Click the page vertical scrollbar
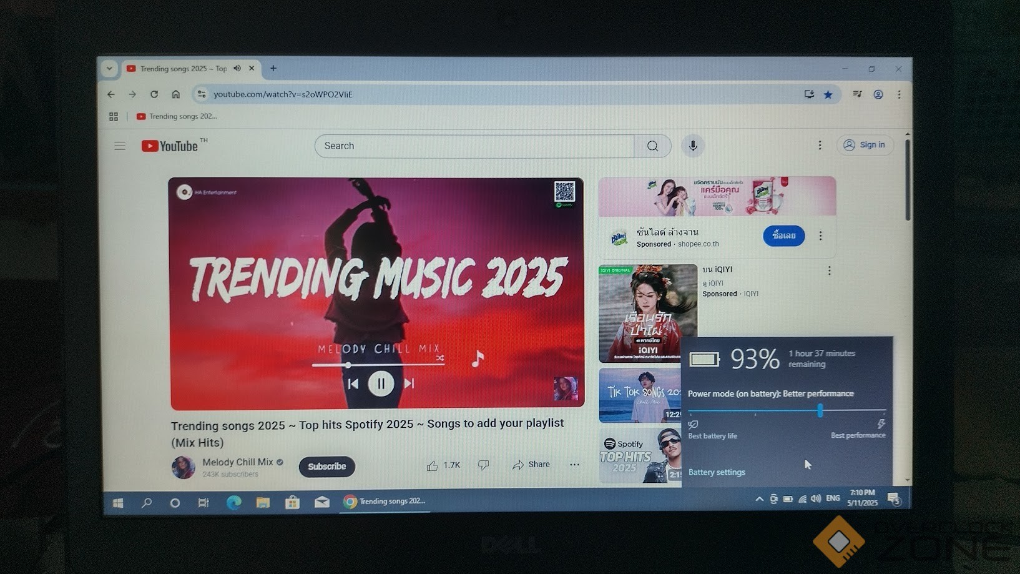The width and height of the screenshot is (1020, 574). 907,180
